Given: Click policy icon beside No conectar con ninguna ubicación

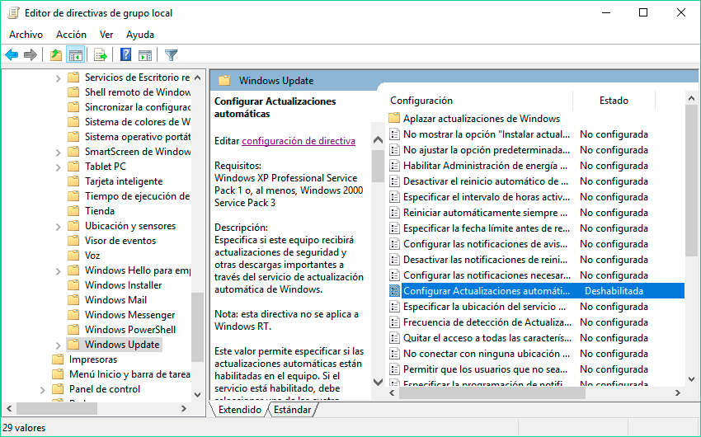Looking at the screenshot, I should click(394, 354).
